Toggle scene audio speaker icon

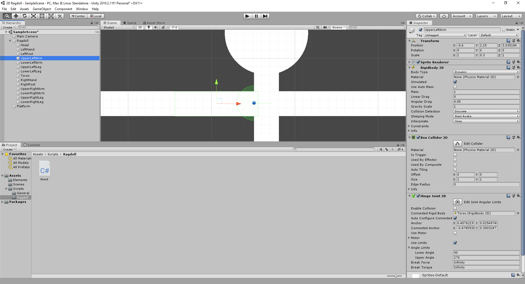click(156, 27)
